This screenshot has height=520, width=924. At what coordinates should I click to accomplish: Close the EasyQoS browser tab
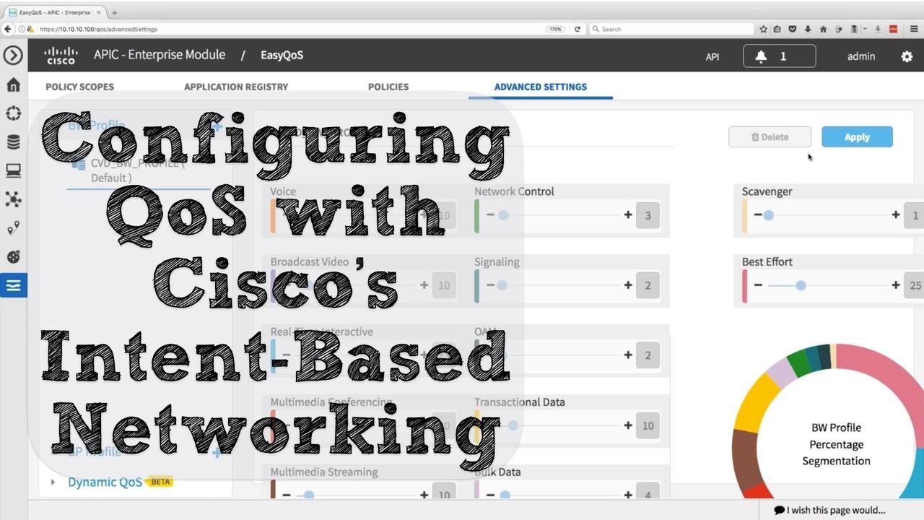pyautogui.click(x=100, y=12)
